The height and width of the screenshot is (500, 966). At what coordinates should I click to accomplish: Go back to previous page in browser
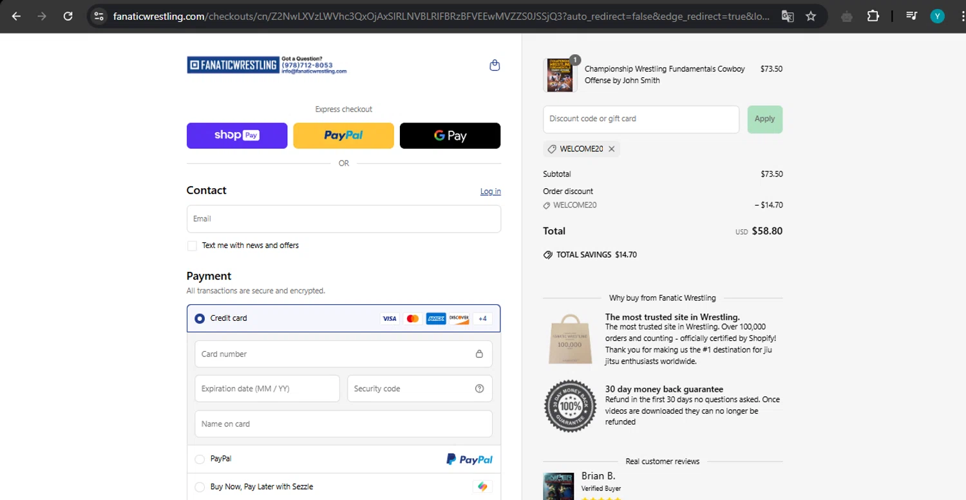pyautogui.click(x=17, y=16)
